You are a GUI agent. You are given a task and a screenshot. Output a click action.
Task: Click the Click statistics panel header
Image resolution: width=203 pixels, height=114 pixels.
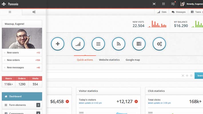click(x=174, y=91)
